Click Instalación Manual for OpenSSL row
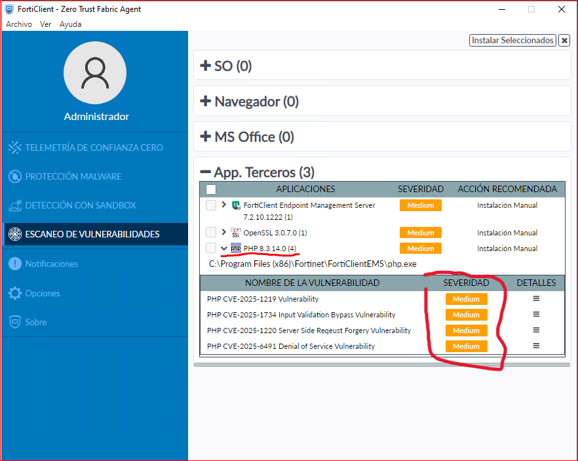The height and width of the screenshot is (461, 578). (x=507, y=233)
